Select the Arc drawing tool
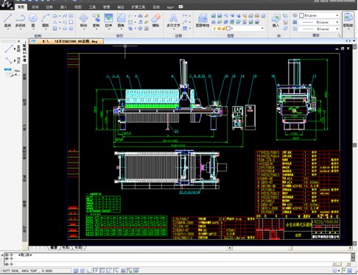 pyautogui.click(x=46, y=21)
